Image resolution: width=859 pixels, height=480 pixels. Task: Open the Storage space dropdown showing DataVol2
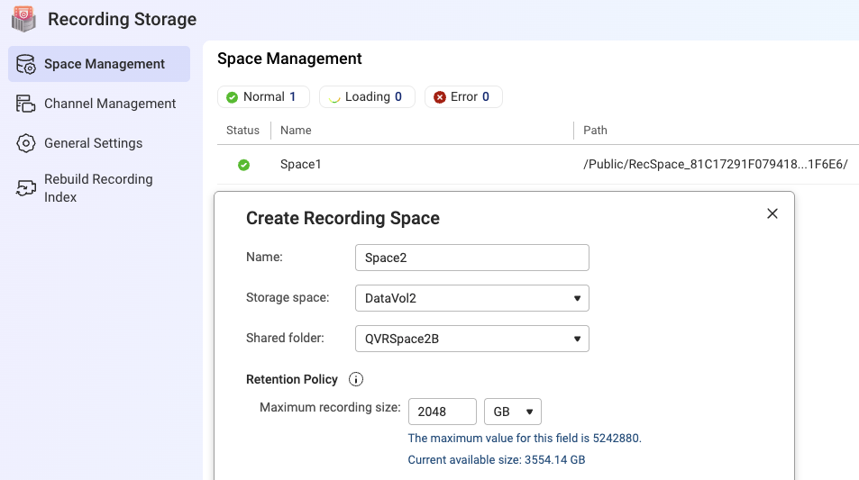coord(471,298)
